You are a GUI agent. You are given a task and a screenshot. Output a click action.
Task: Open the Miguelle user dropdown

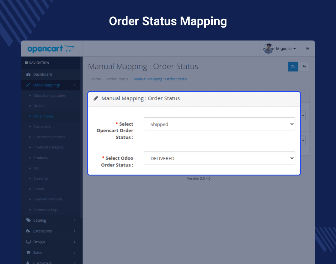pos(286,49)
